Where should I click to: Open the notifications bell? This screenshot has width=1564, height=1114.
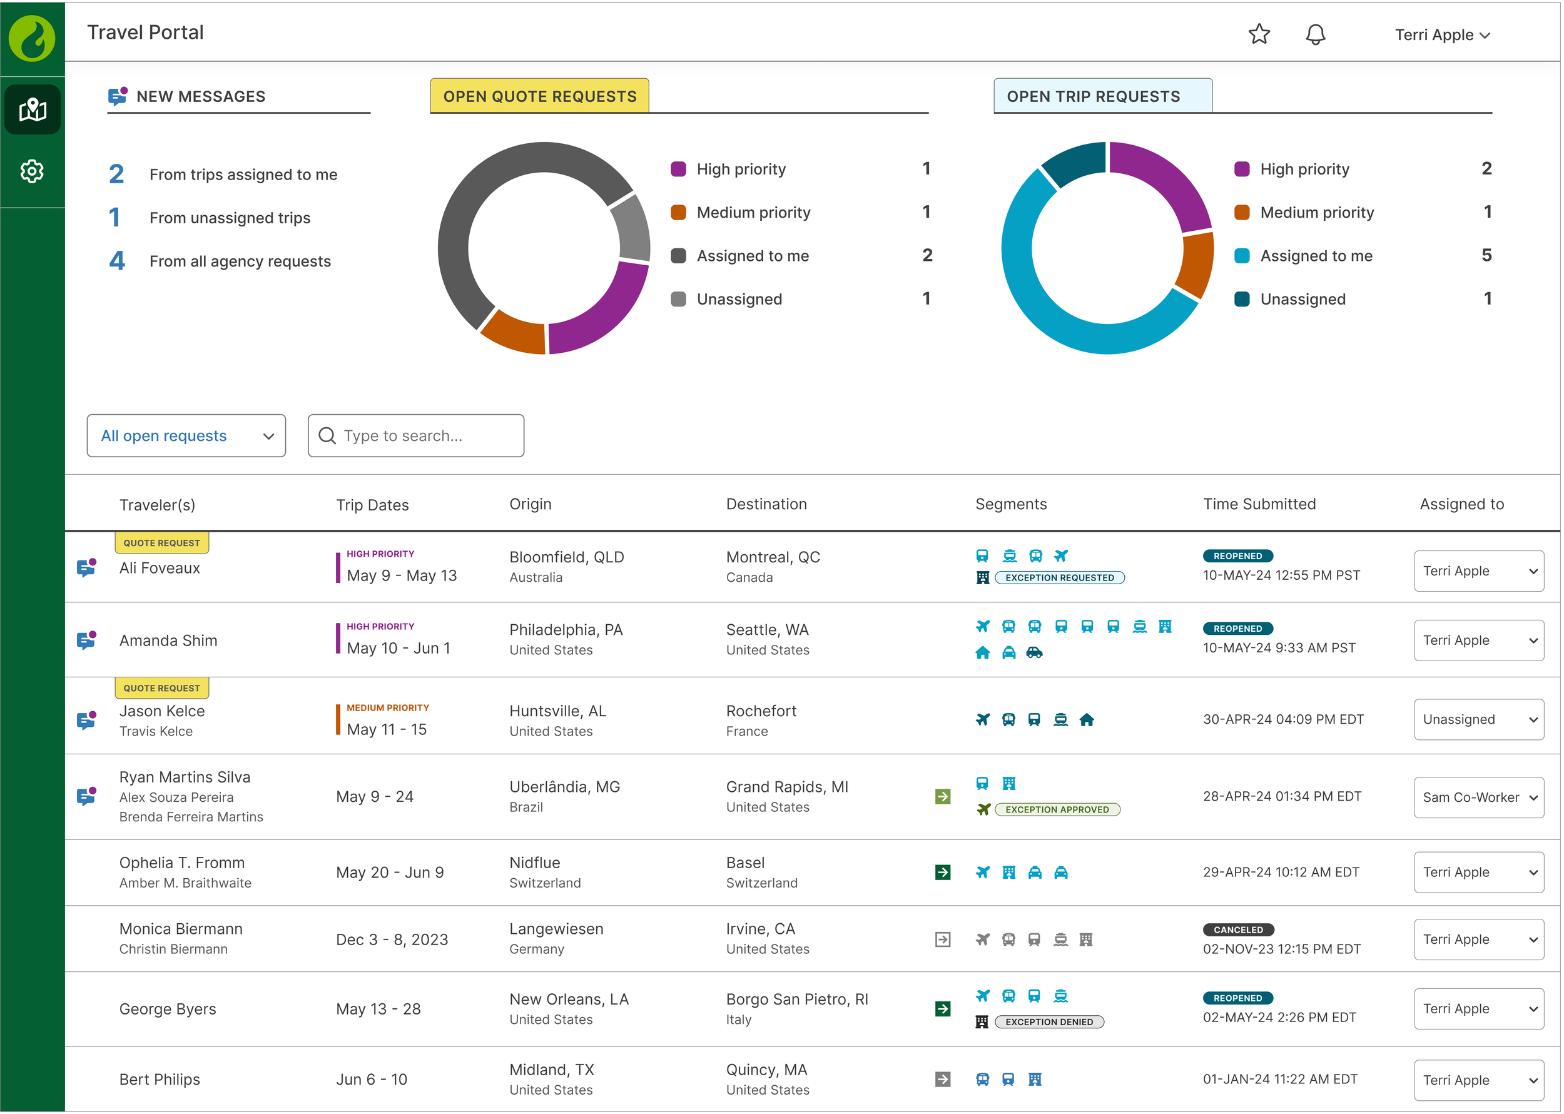[x=1314, y=34]
